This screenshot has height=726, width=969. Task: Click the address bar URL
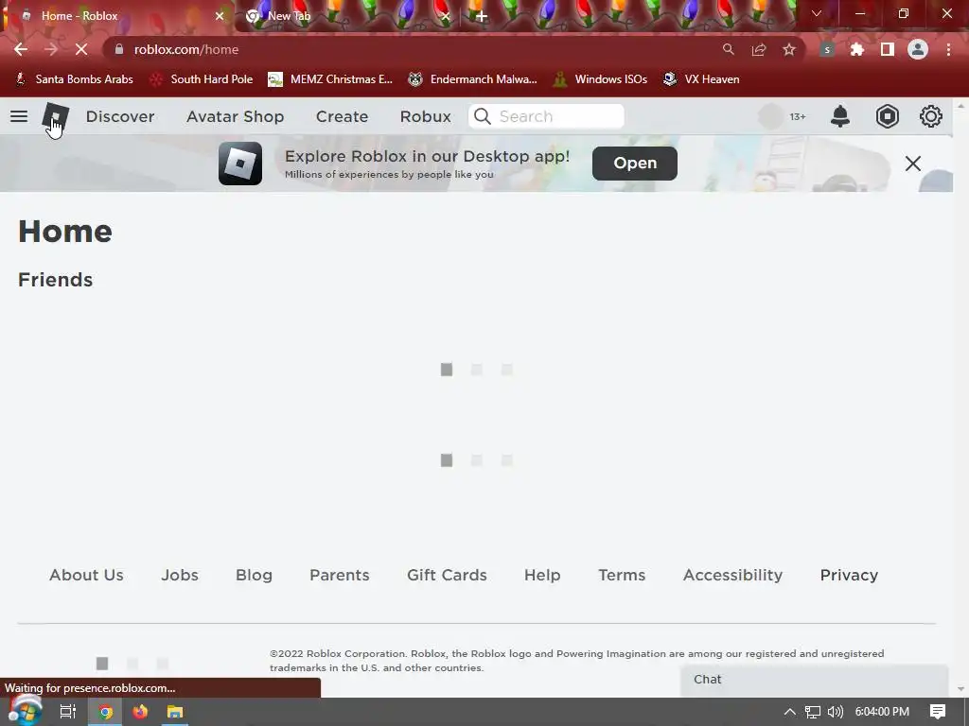click(x=186, y=49)
